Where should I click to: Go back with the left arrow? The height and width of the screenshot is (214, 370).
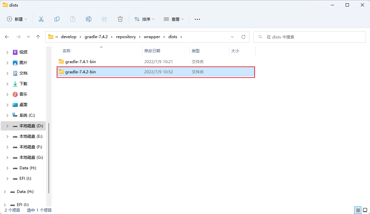(x=7, y=37)
